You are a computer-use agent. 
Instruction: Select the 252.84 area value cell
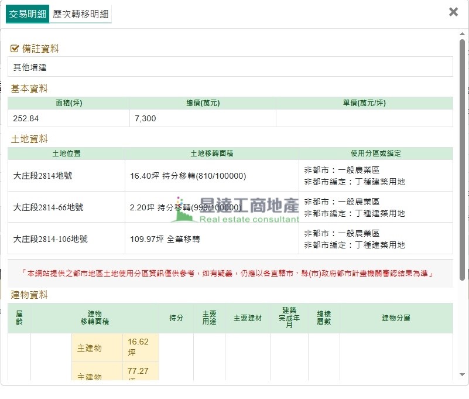[x=69, y=118]
